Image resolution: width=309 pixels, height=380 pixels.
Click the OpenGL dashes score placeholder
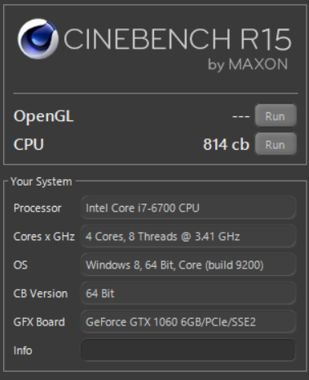[x=241, y=116]
